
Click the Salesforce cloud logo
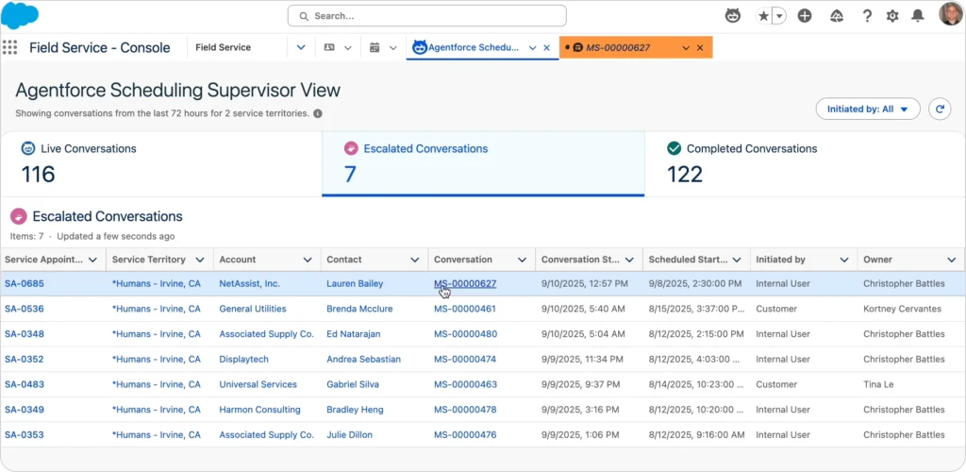20,15
